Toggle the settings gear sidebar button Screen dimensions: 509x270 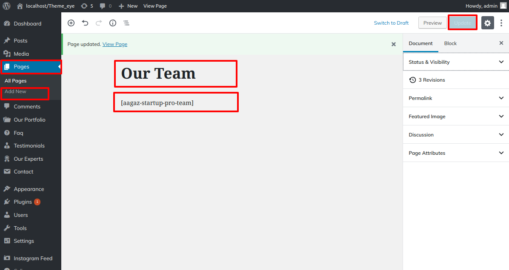[488, 23]
